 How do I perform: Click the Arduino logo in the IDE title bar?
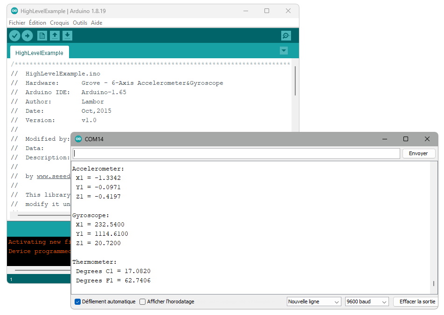pyautogui.click(x=14, y=11)
